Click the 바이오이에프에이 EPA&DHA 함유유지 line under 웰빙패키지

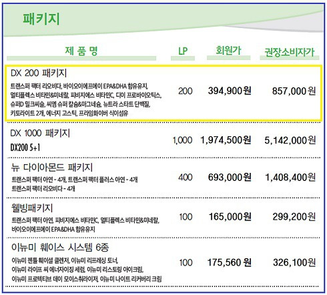coord(53,229)
